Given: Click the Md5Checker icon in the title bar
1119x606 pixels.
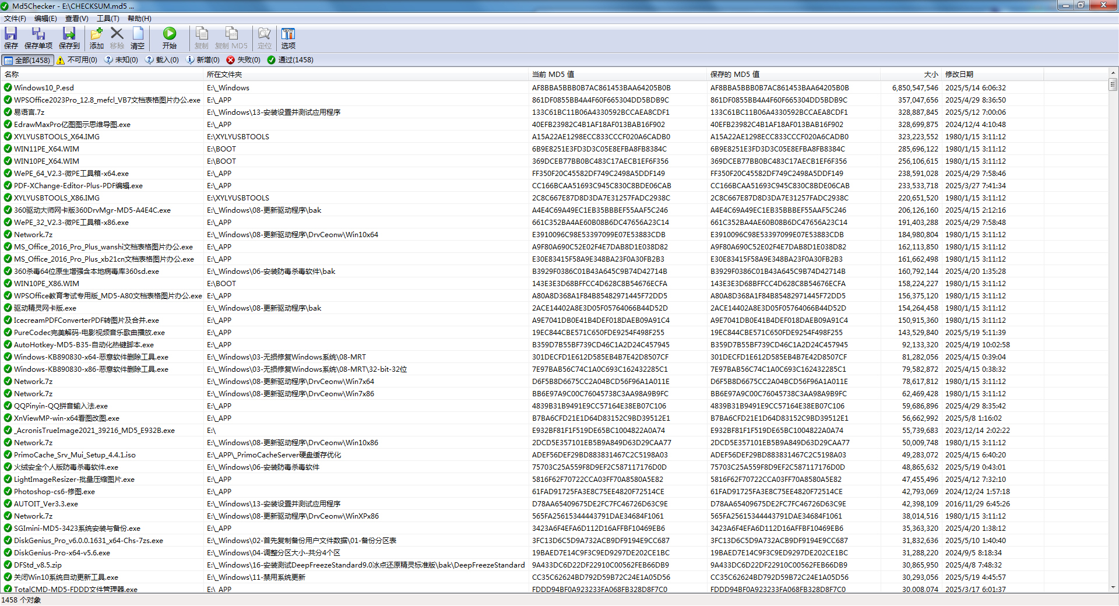Looking at the screenshot, I should point(5,6).
